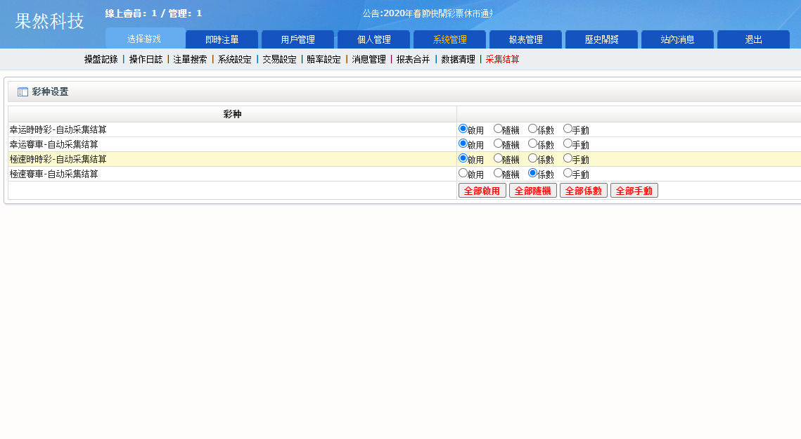Open the 系統管理 tab
The image size is (801, 439).
click(x=449, y=39)
